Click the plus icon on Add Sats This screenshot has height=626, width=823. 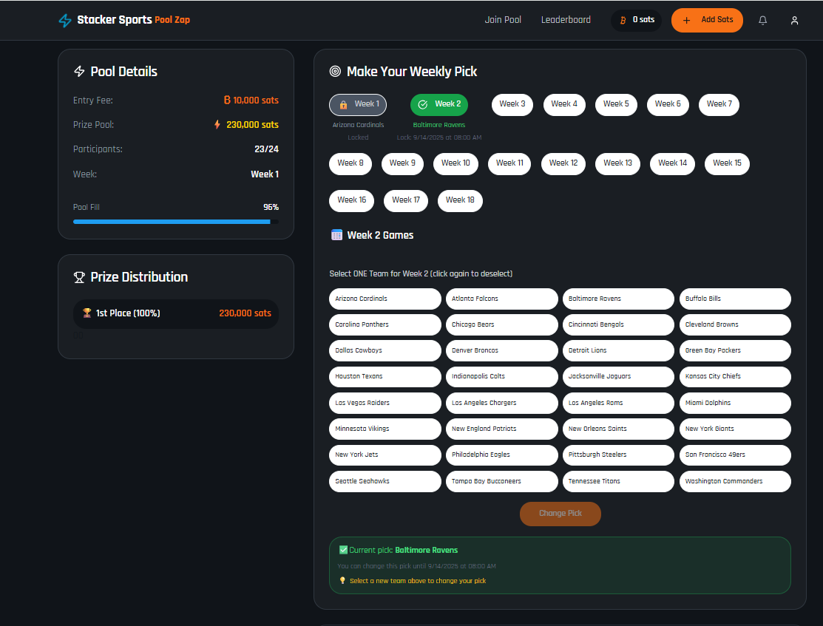point(686,21)
